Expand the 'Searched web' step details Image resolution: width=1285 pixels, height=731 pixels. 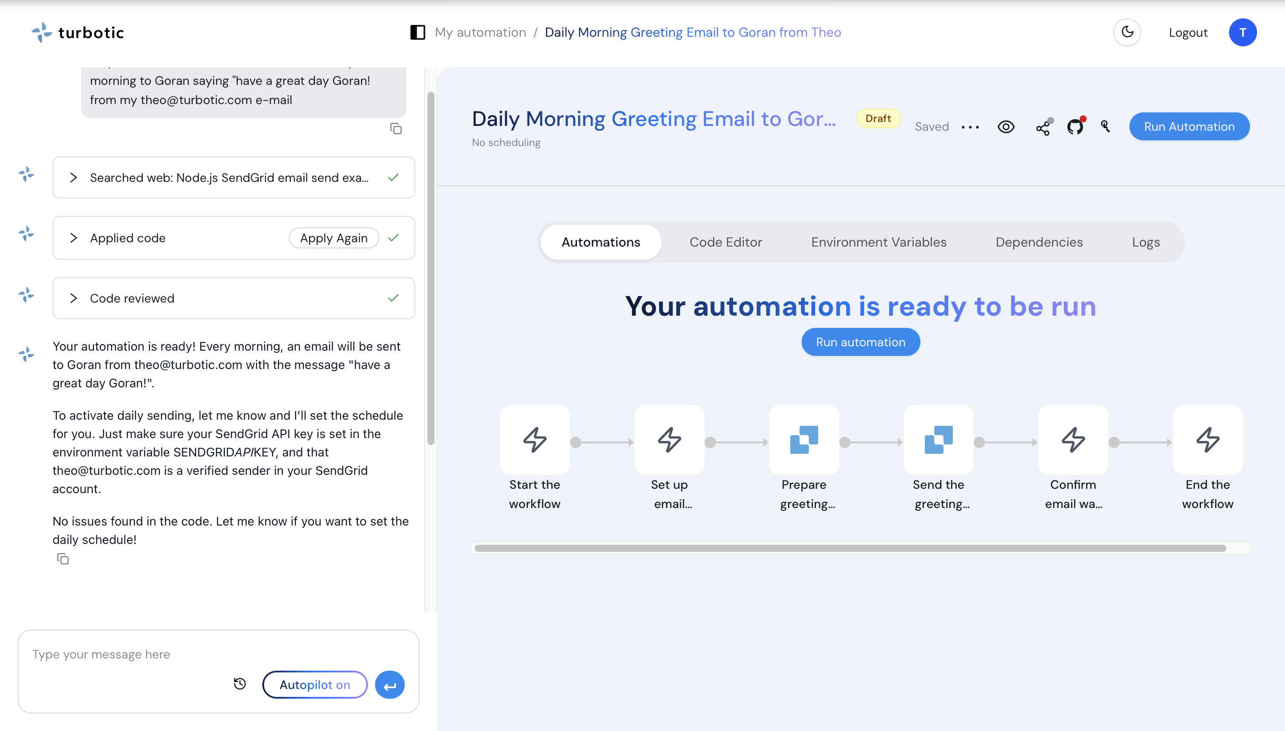pyautogui.click(x=74, y=177)
